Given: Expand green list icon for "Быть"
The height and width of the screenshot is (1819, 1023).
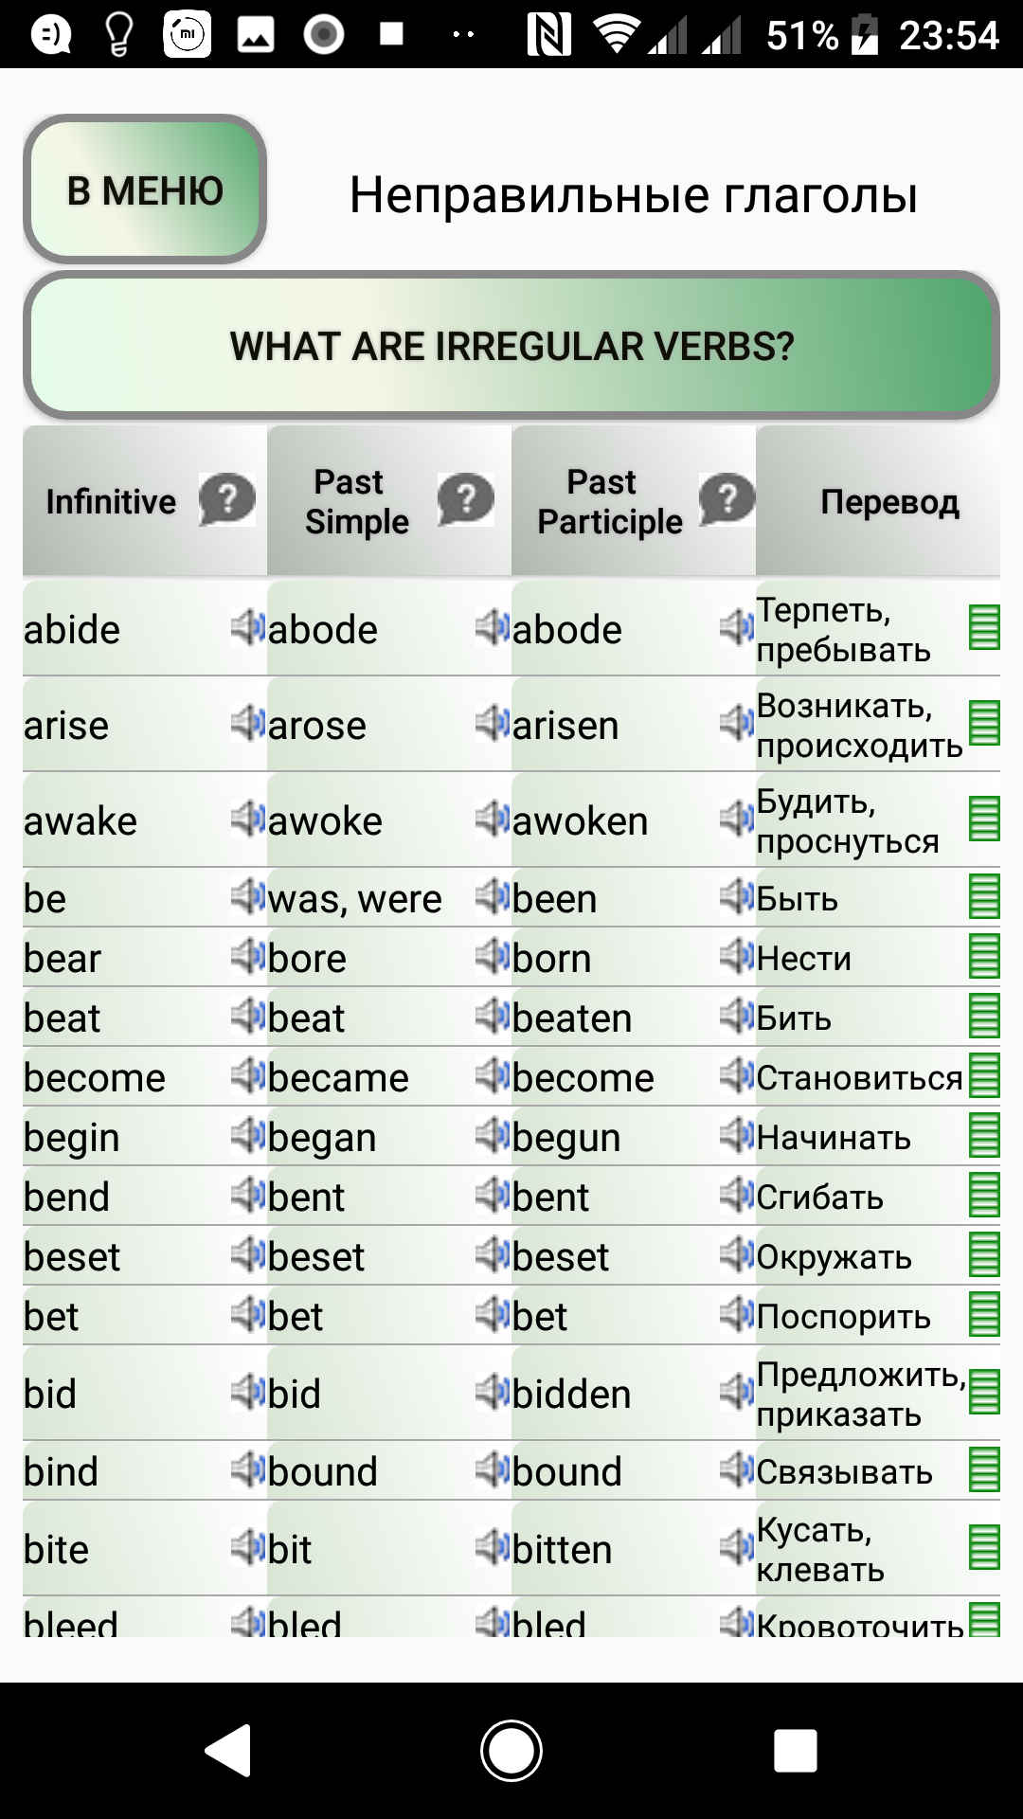Looking at the screenshot, I should click(984, 896).
